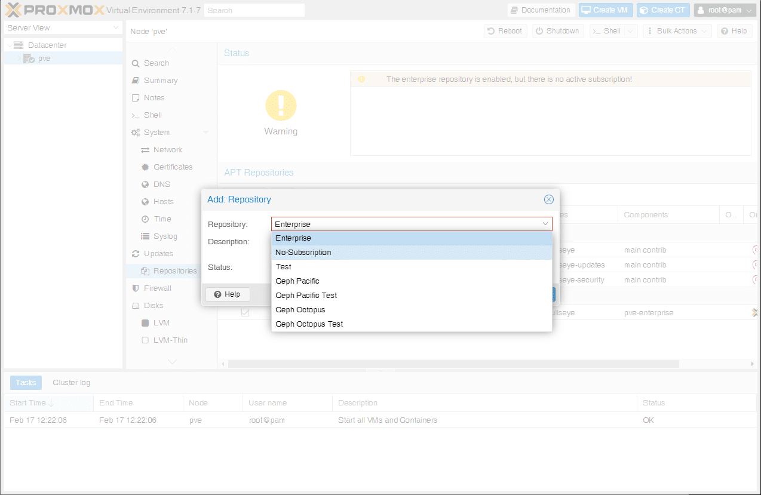
Task: Collapse the System section arrow
Action: click(206, 133)
